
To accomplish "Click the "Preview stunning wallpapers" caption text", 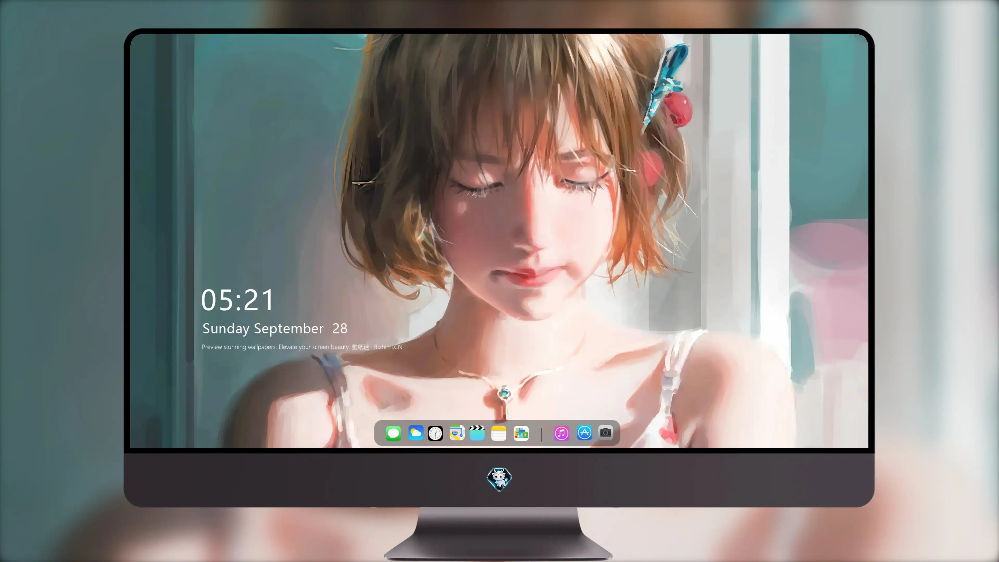I will [x=302, y=347].
